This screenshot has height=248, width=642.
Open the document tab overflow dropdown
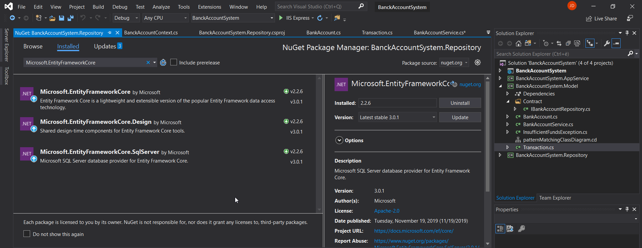click(x=488, y=32)
